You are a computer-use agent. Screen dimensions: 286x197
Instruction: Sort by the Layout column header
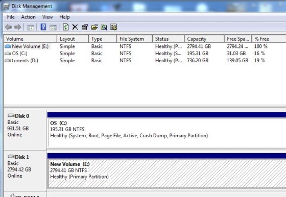tap(73, 39)
